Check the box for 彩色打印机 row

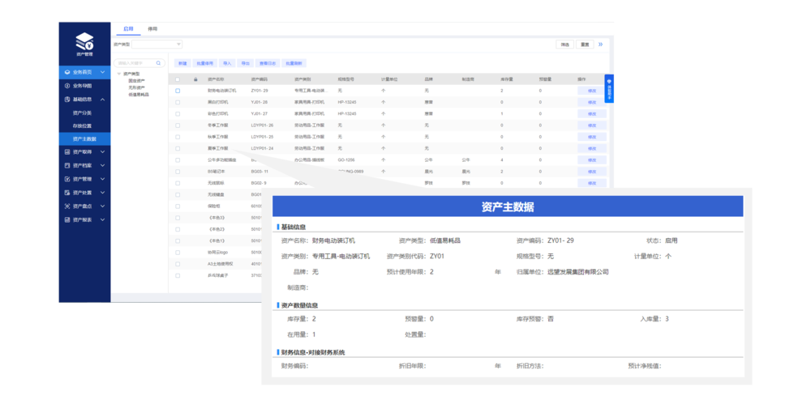(178, 113)
